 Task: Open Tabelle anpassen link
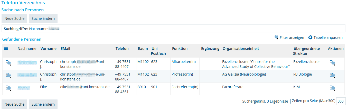pyautogui.click(x=328, y=38)
